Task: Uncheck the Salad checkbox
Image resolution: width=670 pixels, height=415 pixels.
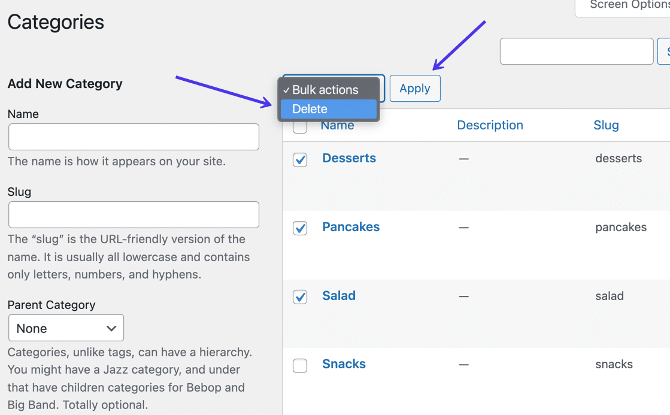Action: pyautogui.click(x=300, y=297)
